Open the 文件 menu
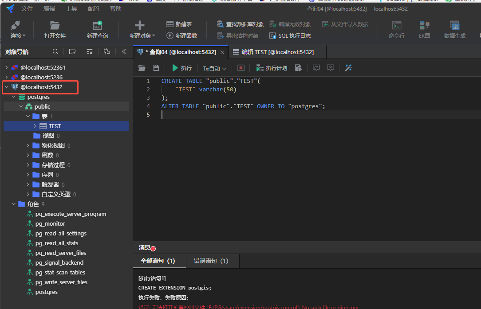The height and width of the screenshot is (309, 481). [x=27, y=8]
